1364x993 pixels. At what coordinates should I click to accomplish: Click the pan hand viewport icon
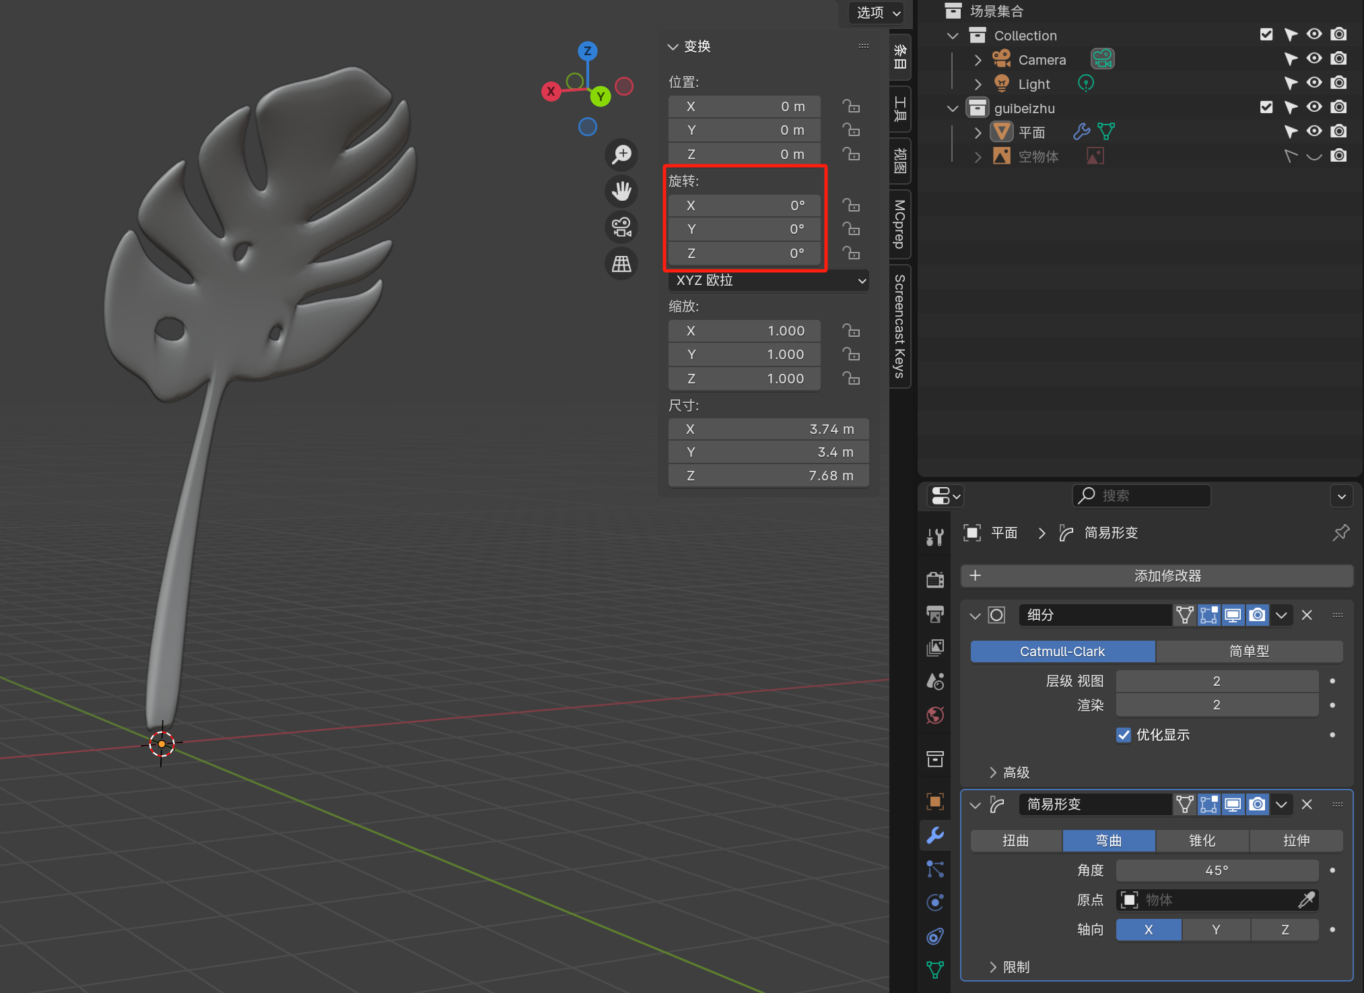(x=621, y=191)
